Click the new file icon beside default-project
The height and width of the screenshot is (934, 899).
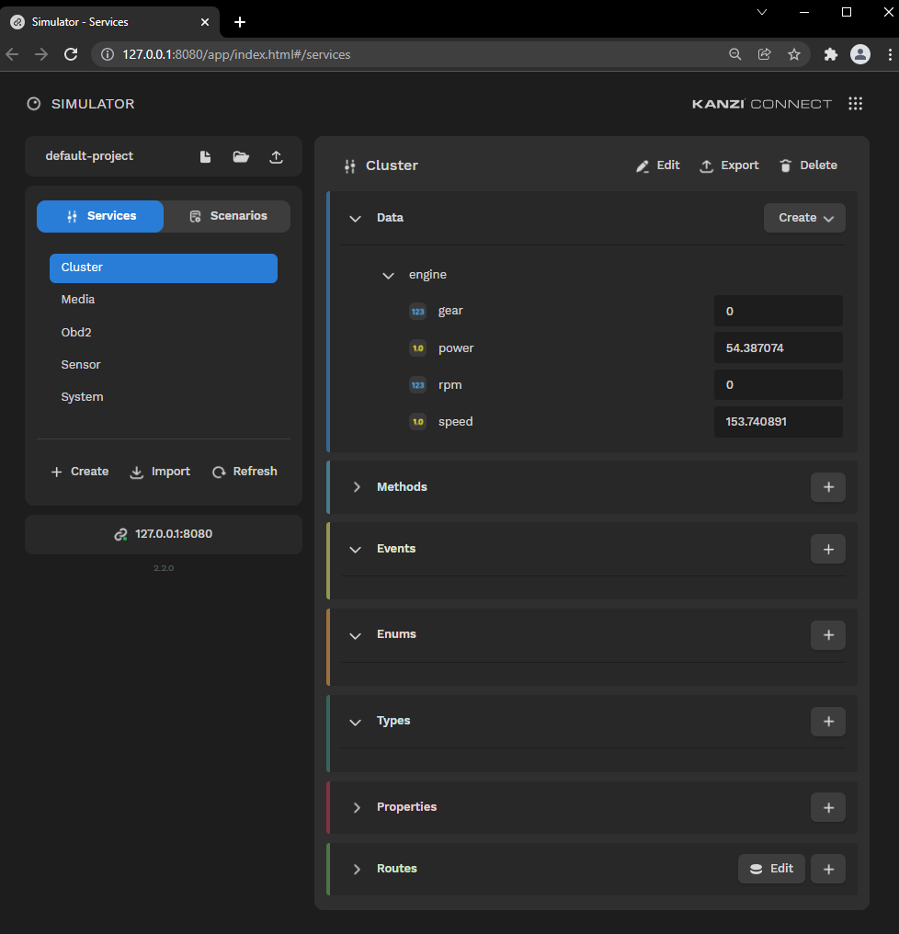[205, 156]
